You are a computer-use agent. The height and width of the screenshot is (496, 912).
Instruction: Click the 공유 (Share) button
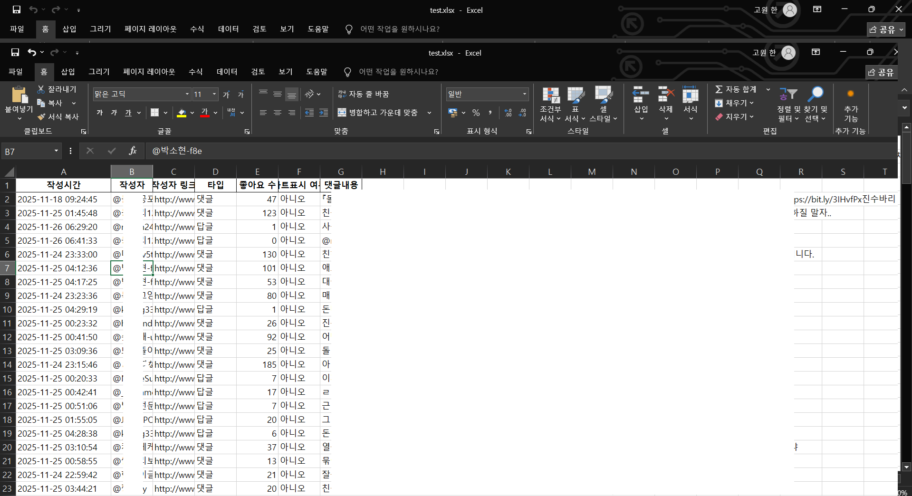[881, 72]
